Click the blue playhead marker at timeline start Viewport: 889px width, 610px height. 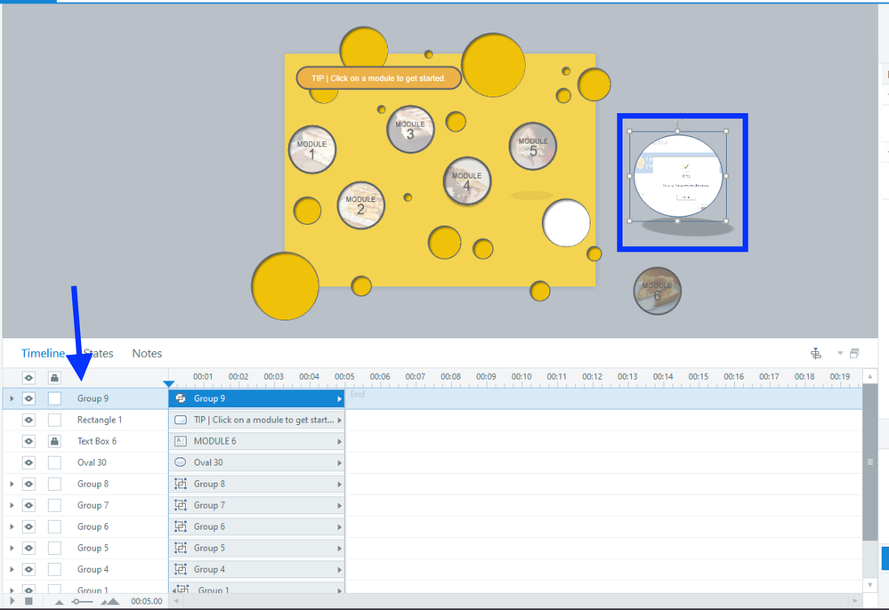[168, 384]
